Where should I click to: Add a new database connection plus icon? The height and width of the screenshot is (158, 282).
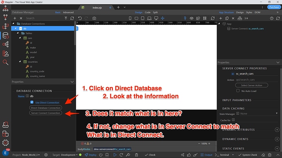[x=15, y=18]
